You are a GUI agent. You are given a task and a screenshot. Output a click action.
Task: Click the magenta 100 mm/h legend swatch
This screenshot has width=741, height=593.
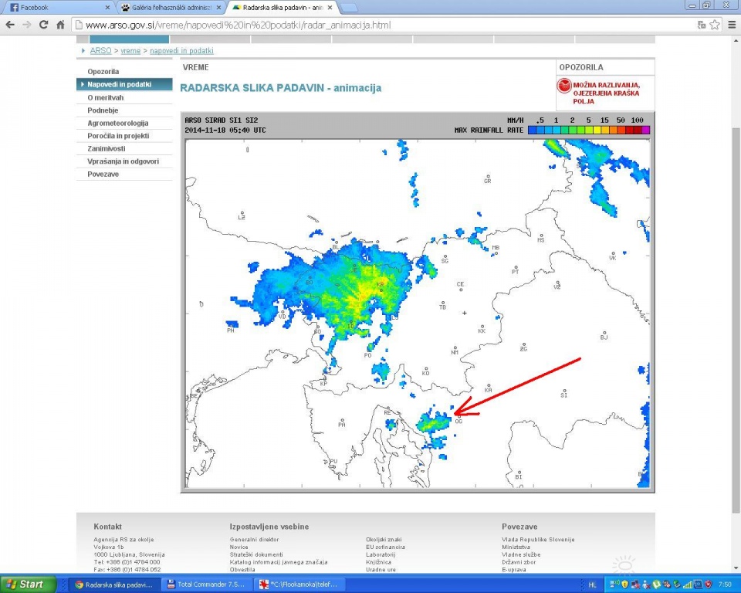(645, 130)
